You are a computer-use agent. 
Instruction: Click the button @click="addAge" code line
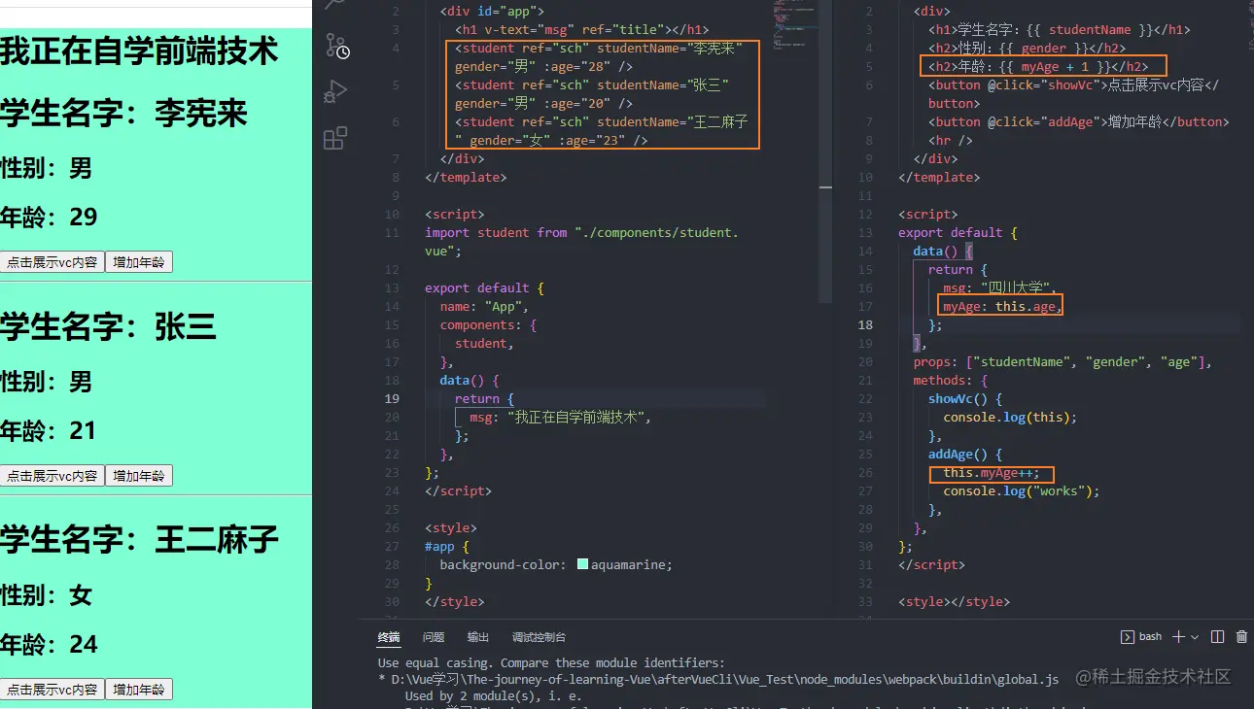coord(1079,121)
